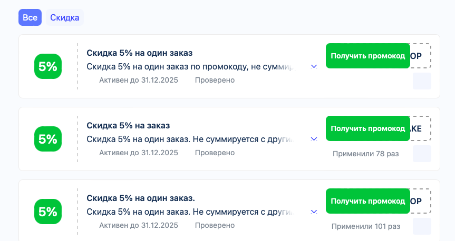Click "Получить промокод" on the card used 101 times
The height and width of the screenshot is (241, 455).
[367, 201]
